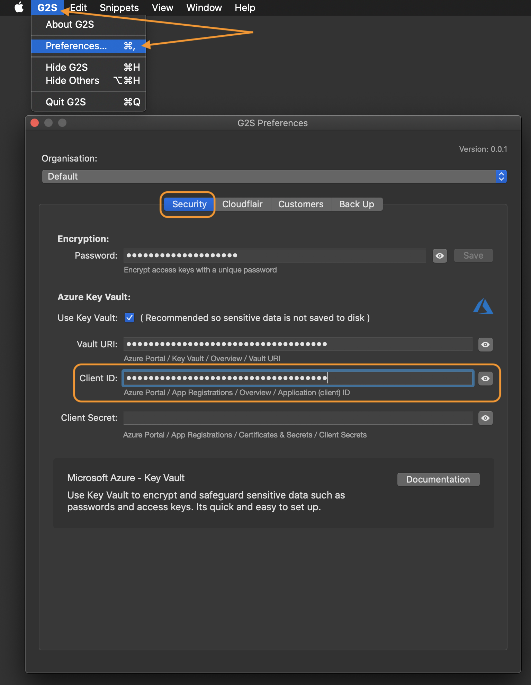
Task: Focus the encryption Password field
Action: point(275,255)
